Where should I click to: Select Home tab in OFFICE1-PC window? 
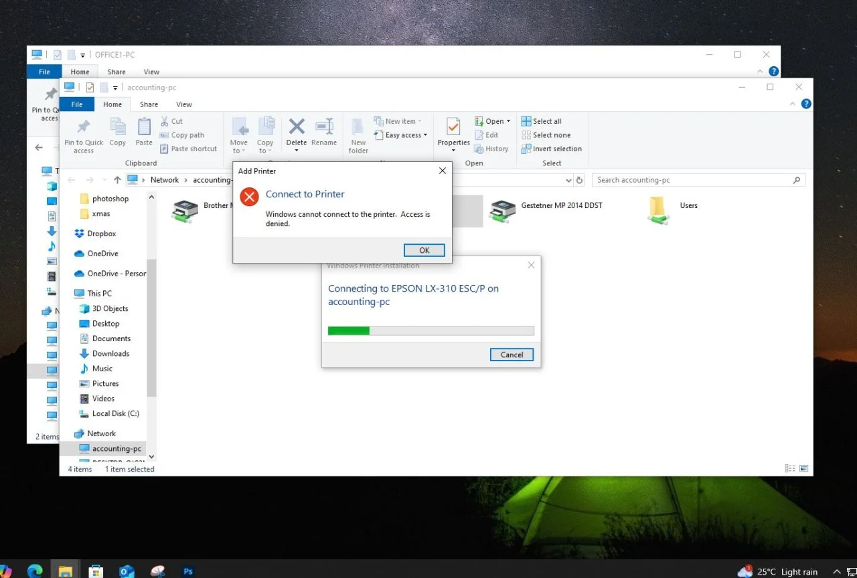(80, 72)
